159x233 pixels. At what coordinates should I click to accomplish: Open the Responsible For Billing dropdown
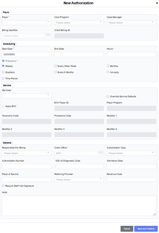[27, 153]
